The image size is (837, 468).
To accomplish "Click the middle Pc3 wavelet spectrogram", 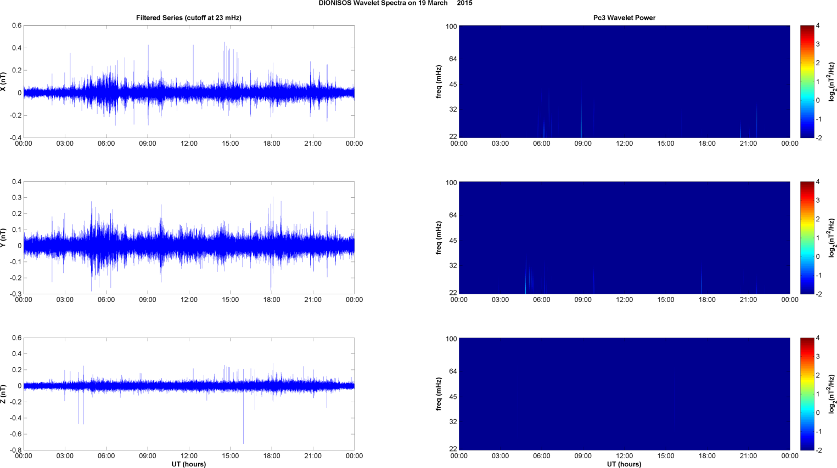I will tap(624, 238).
